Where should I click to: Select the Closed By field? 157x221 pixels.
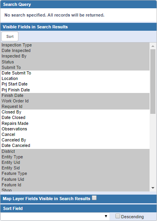click(x=75, y=112)
